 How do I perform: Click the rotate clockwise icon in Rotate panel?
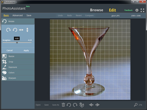[9, 30]
